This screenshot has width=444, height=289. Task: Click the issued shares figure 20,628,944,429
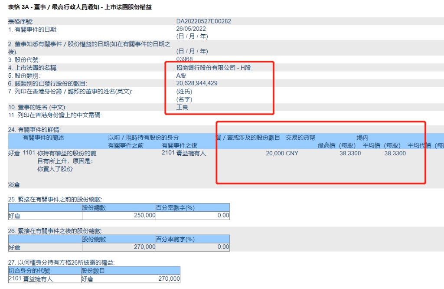[x=197, y=83]
